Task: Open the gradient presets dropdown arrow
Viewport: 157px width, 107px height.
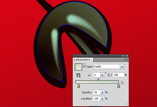Action: coord(84,67)
